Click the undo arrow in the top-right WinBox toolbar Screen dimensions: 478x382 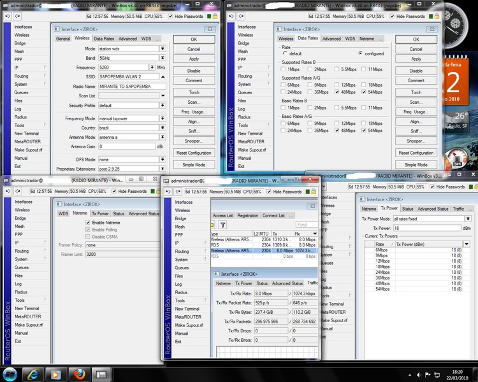pyautogui.click(x=231, y=16)
